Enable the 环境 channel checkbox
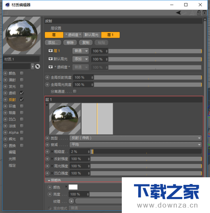 [22, 106]
